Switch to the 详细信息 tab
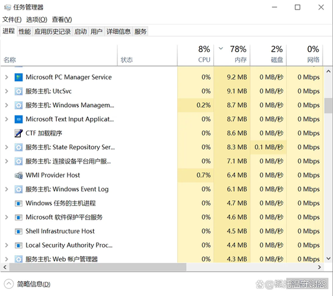The image size is (333, 296). point(119,31)
